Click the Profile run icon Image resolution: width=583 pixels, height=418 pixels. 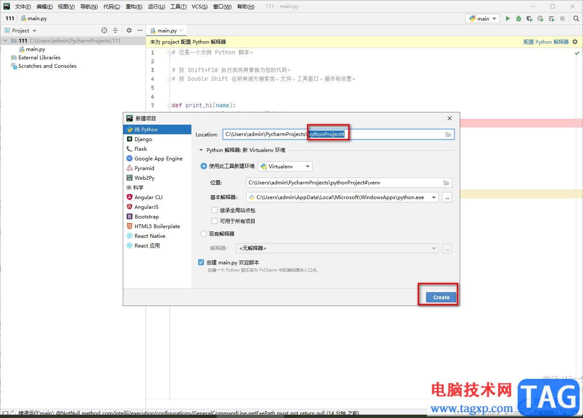pyautogui.click(x=541, y=19)
